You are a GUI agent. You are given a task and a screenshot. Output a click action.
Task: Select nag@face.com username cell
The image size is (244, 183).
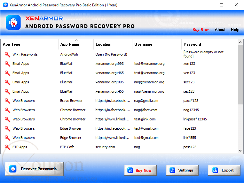pos(146,110)
